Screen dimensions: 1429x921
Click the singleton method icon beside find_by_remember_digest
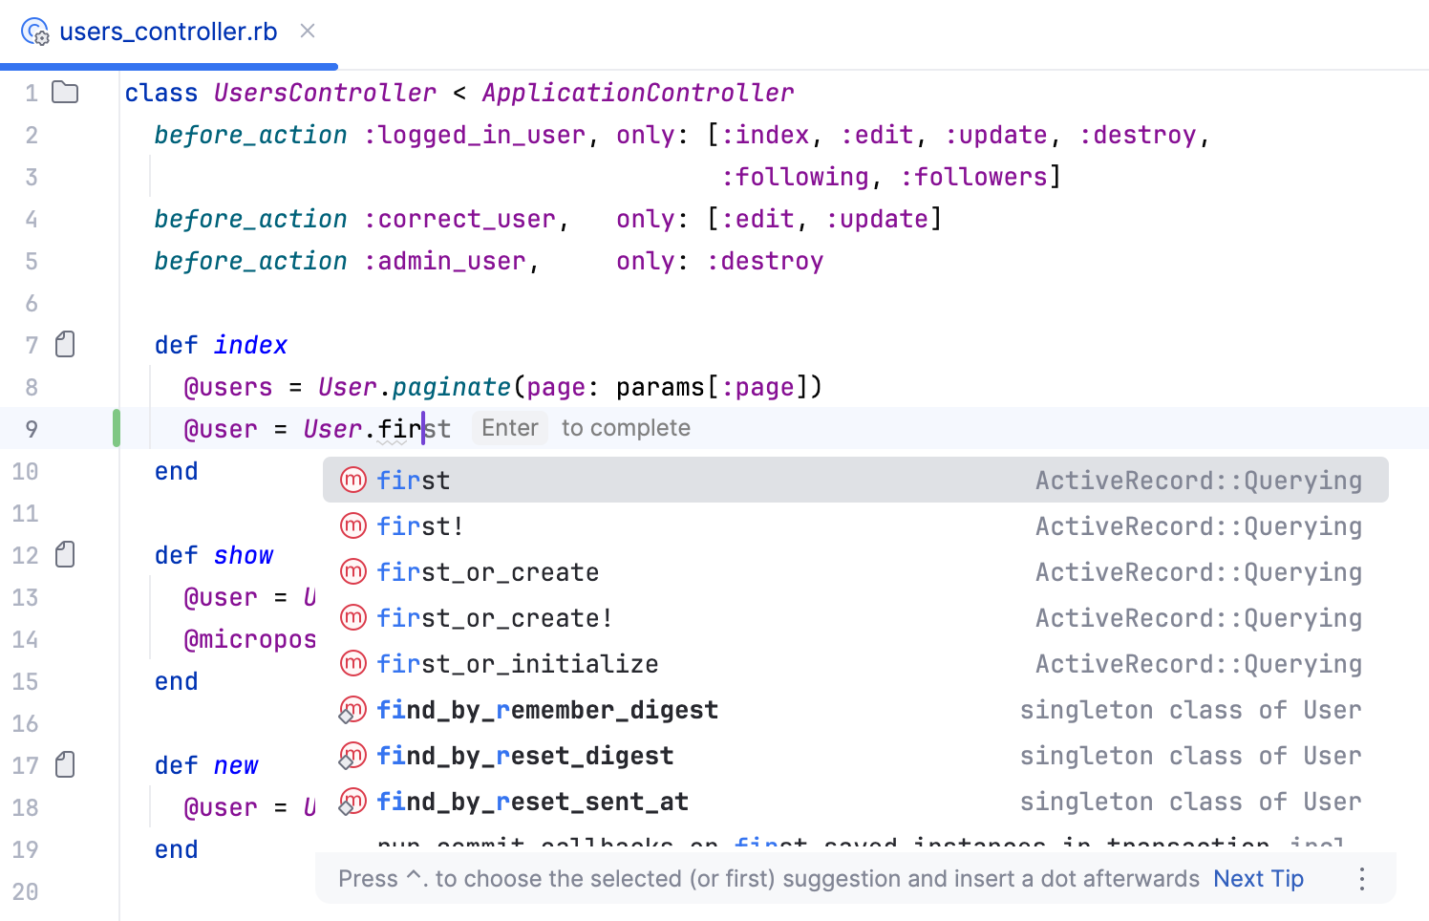pos(352,709)
